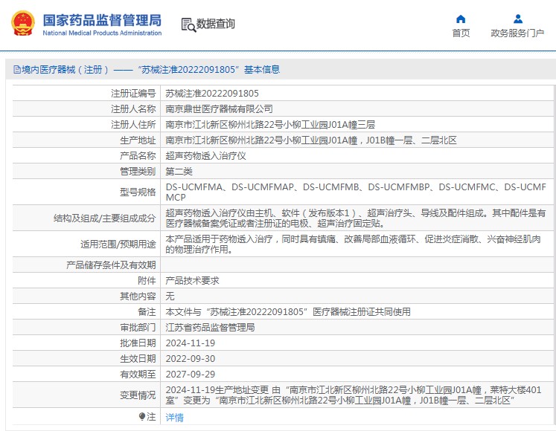This screenshot has height=431, width=556.
Task: Select registration number 苏械注准20222091805 value
Action: (x=212, y=93)
